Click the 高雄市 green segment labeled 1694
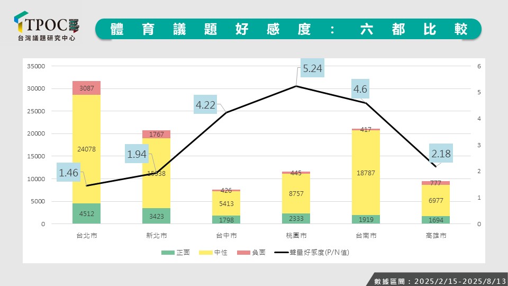This screenshot has width=508, height=286. pos(436,220)
